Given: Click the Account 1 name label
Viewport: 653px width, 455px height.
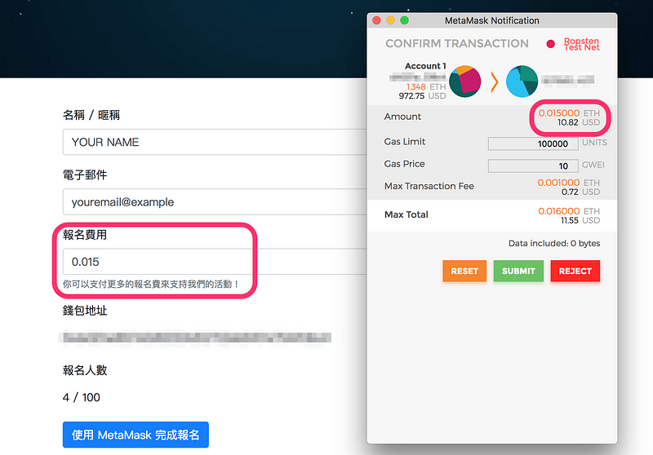Looking at the screenshot, I should coord(425,66).
